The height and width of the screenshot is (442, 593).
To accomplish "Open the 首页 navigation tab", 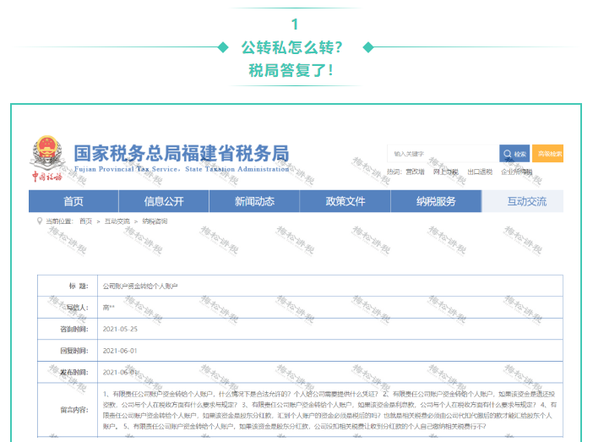I will pos(73,201).
